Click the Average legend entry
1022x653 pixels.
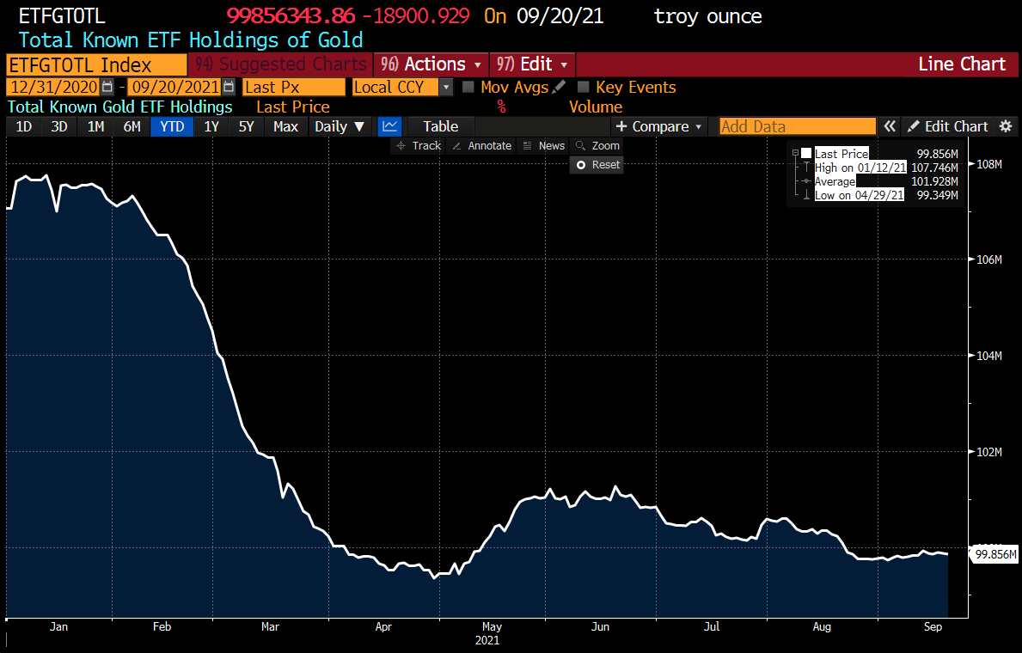pos(835,181)
